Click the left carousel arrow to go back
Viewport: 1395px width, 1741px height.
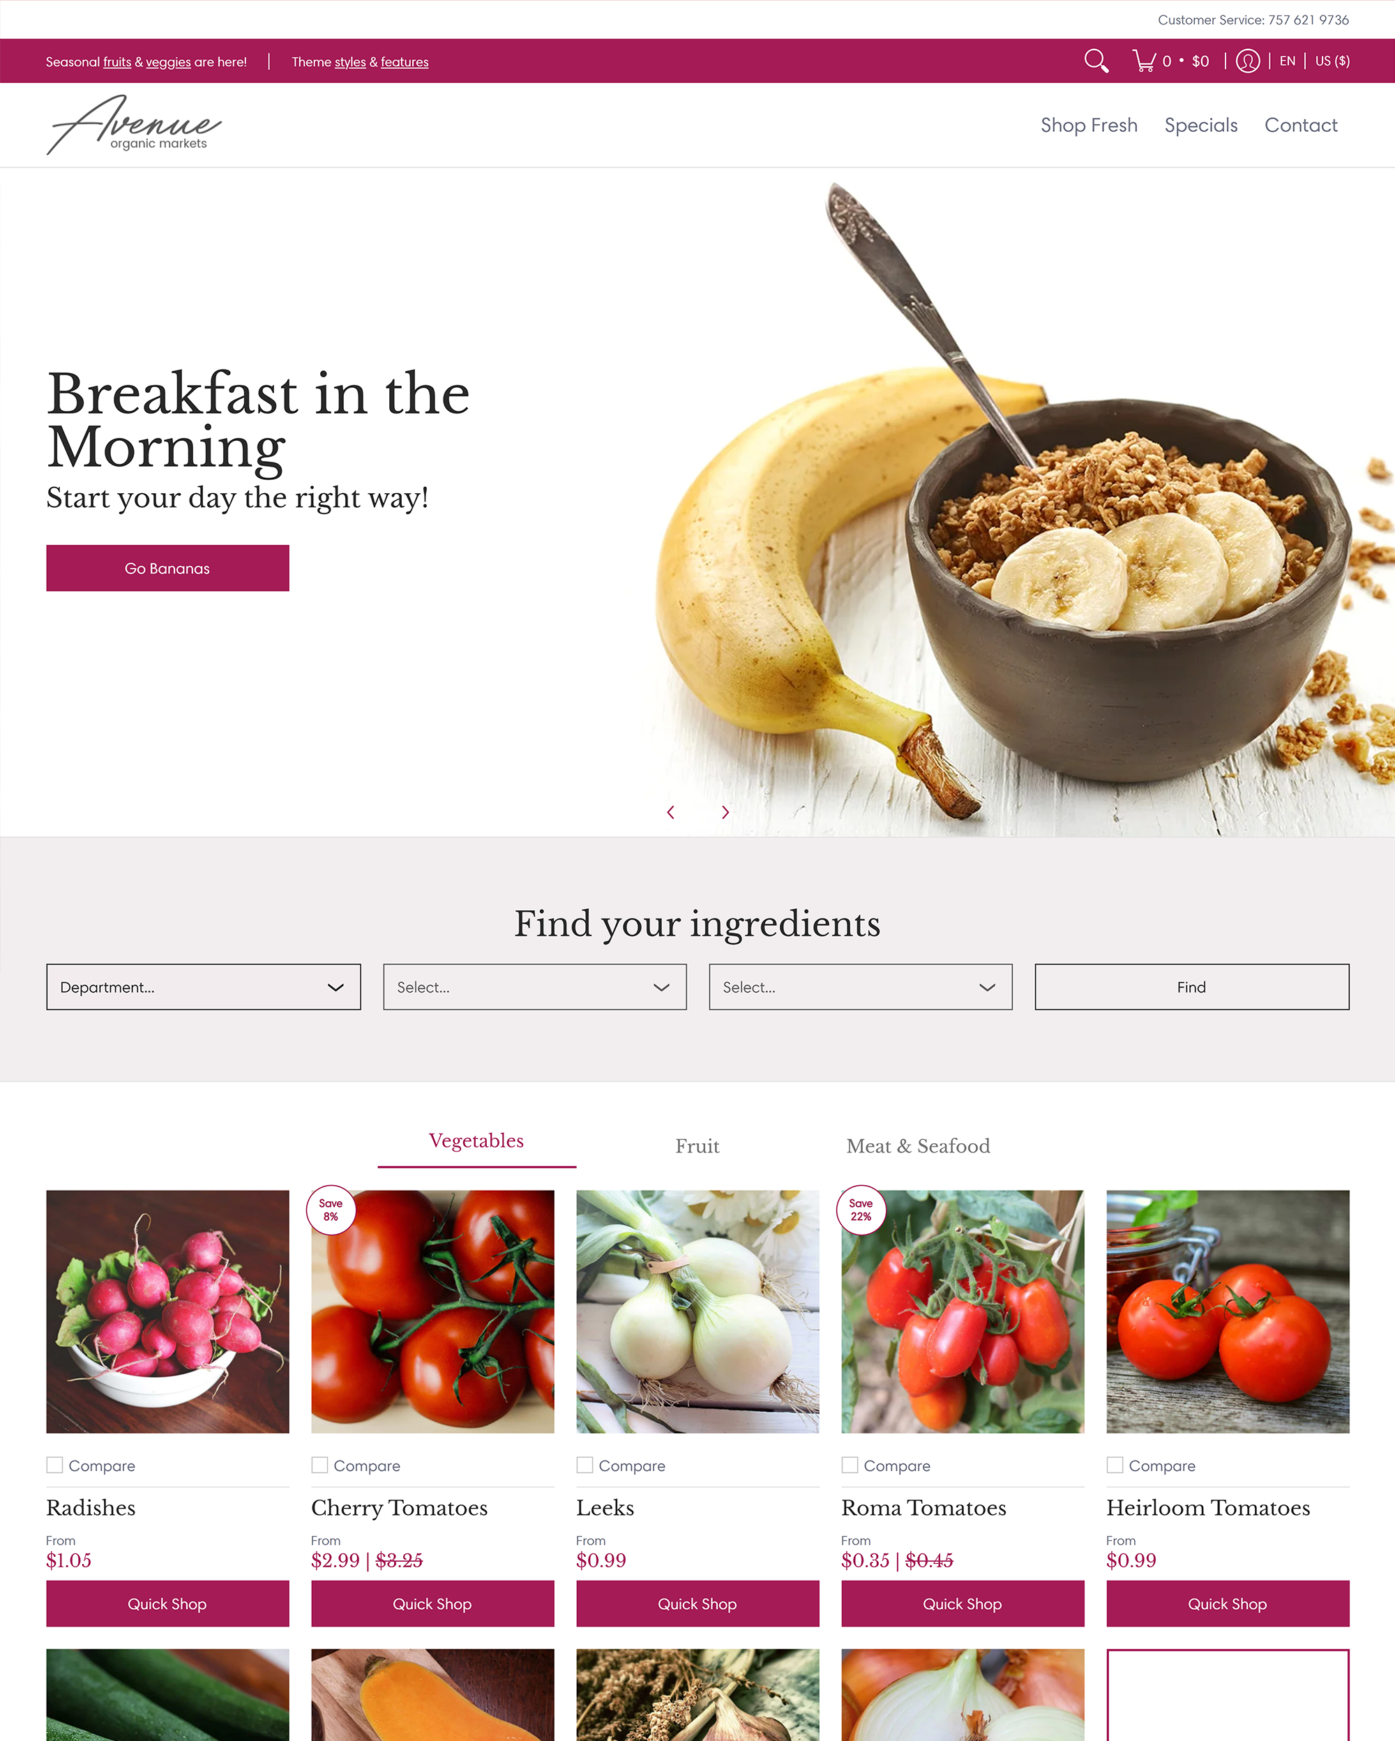670,811
